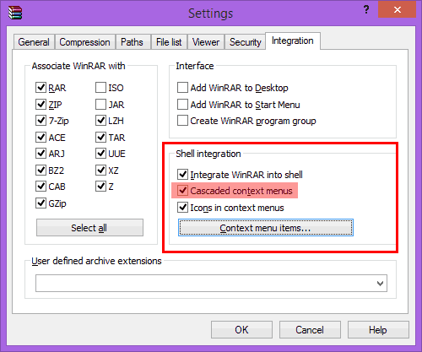The image size is (422, 352).
Task: Click the WinRAR books icon in title bar
Action: pos(15,13)
